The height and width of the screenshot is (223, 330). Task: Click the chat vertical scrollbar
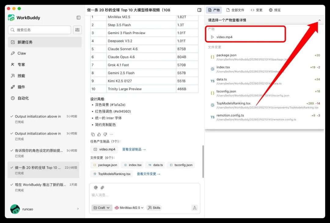(x=203, y=162)
